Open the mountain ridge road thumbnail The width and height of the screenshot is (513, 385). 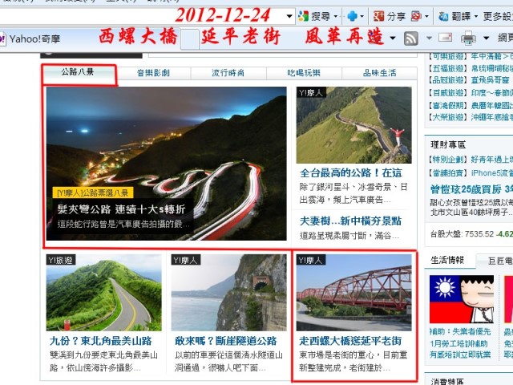(353, 125)
